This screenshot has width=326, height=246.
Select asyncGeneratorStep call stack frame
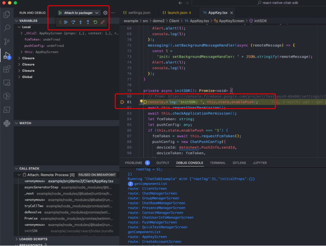(66, 188)
